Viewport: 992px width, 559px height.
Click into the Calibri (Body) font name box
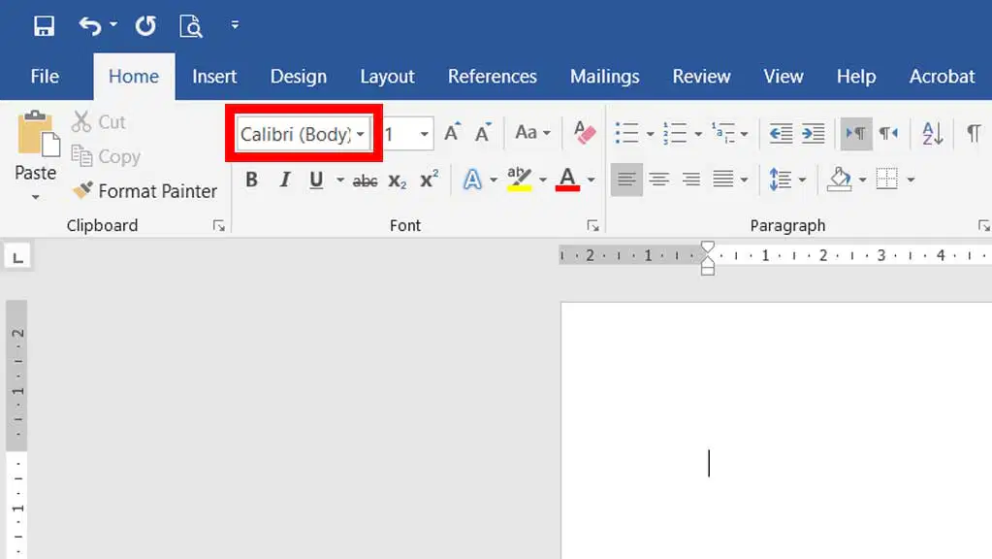[x=296, y=134]
